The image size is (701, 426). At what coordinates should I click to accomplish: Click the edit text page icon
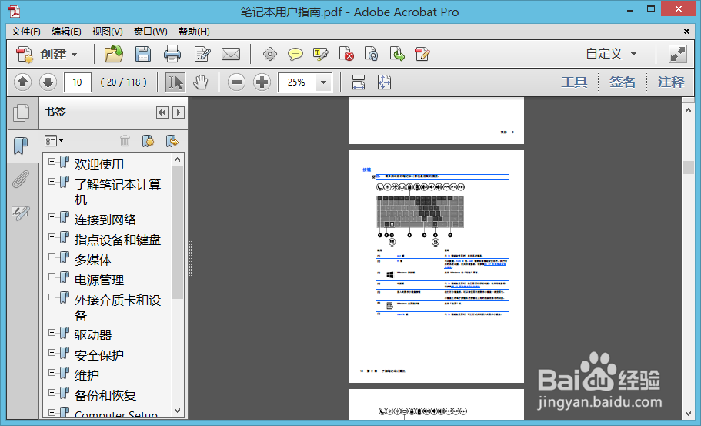point(202,54)
